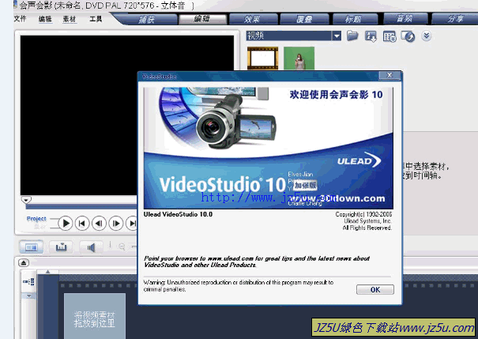Click the Ulead VideoStudio 10.0 version text

pyautogui.click(x=178, y=214)
